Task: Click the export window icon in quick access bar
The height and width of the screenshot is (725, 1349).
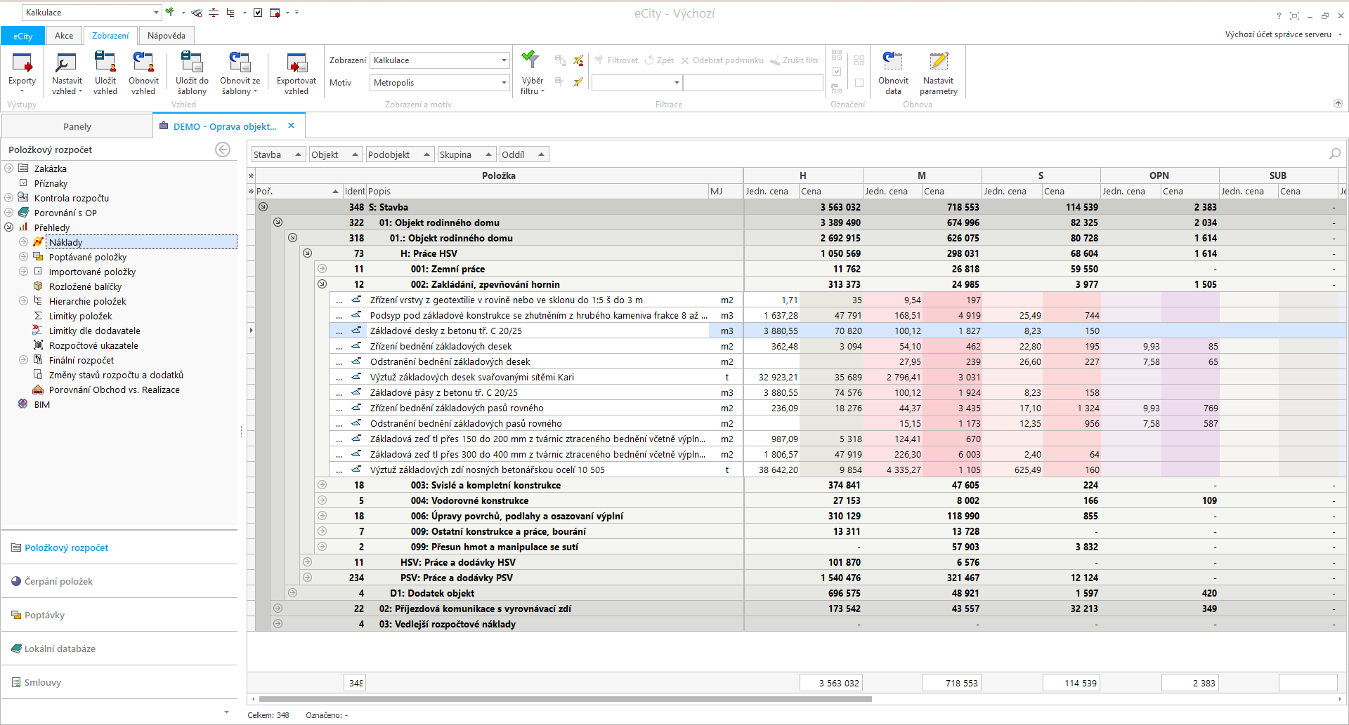Action: [x=275, y=13]
